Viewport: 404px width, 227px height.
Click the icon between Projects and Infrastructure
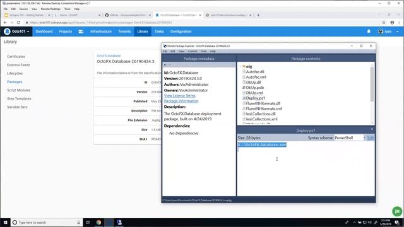[81, 32]
